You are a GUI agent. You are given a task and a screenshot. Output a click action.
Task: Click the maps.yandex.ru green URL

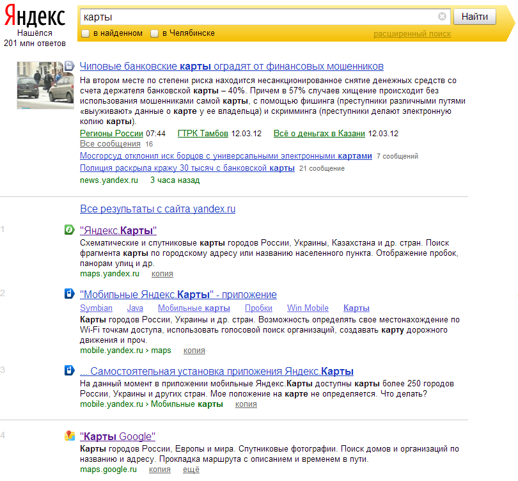click(x=110, y=274)
